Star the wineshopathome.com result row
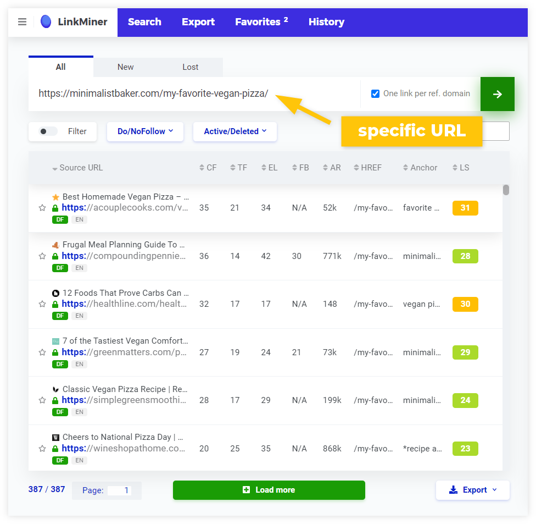 pyautogui.click(x=42, y=448)
